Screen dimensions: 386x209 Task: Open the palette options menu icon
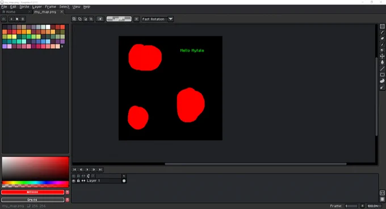(23, 19)
